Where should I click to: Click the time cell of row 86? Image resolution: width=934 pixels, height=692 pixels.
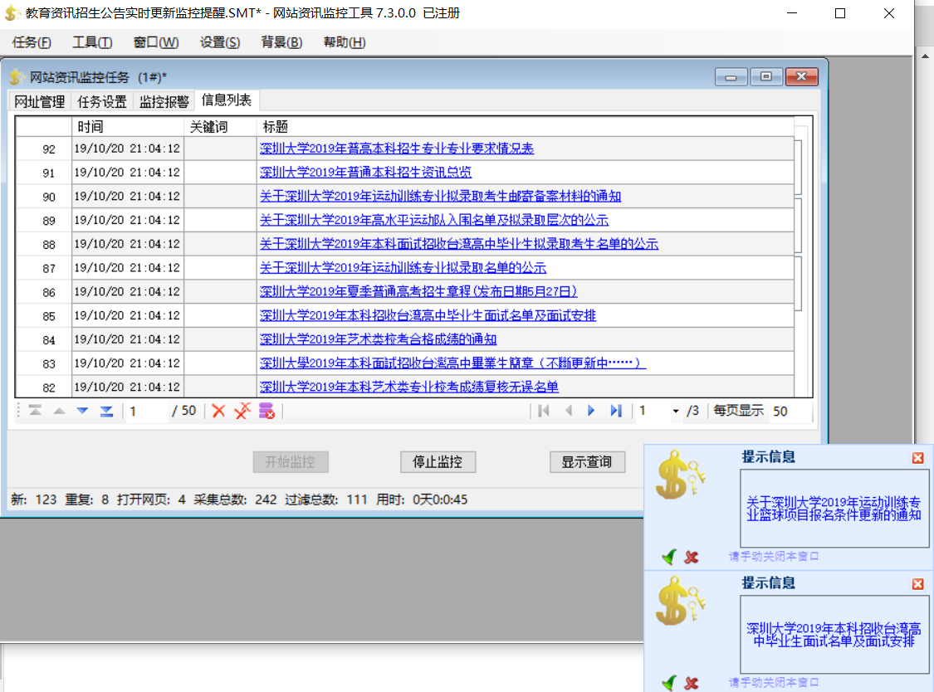click(128, 292)
